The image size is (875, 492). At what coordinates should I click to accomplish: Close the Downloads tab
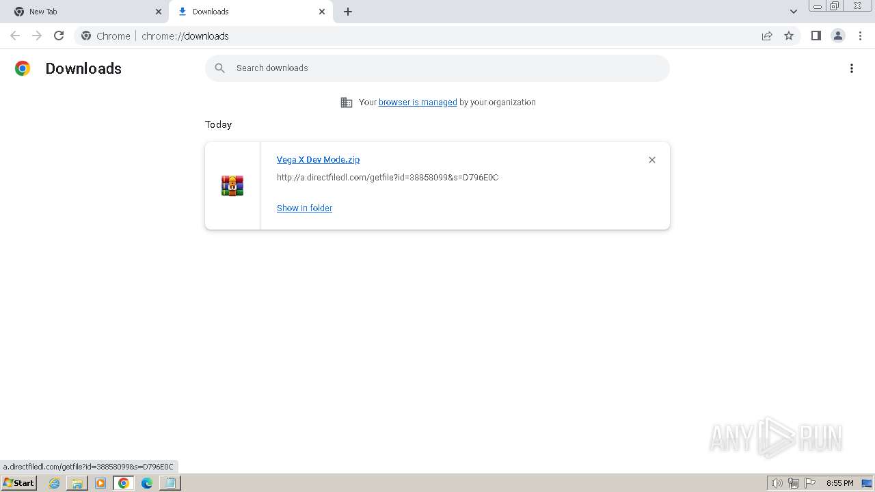click(322, 12)
